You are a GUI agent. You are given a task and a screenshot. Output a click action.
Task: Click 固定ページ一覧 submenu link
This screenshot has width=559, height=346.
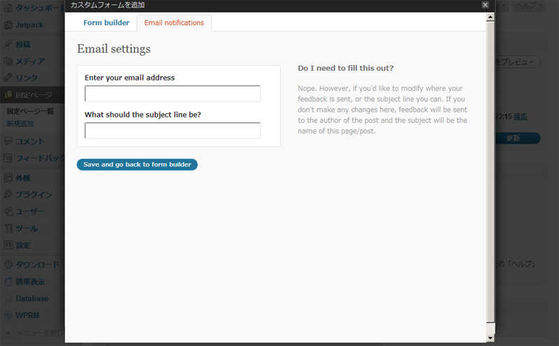(x=30, y=111)
